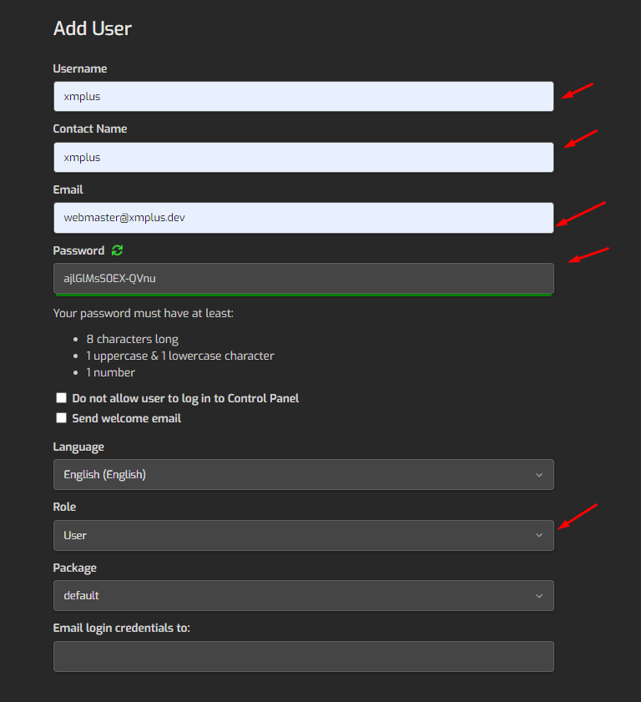Image resolution: width=641 pixels, height=702 pixels.
Task: Click the Role dropdown chevron arrow
Action: 538,535
